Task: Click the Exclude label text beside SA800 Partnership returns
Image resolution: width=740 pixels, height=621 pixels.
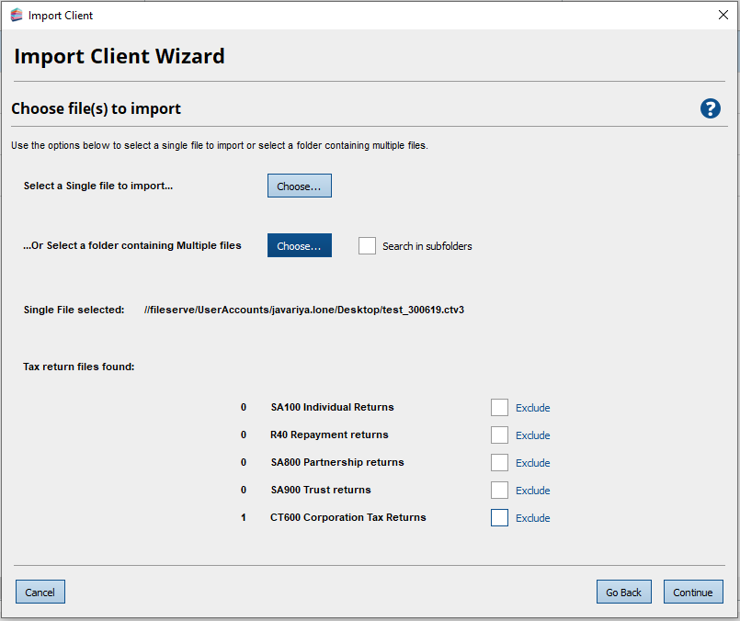Action: click(532, 463)
